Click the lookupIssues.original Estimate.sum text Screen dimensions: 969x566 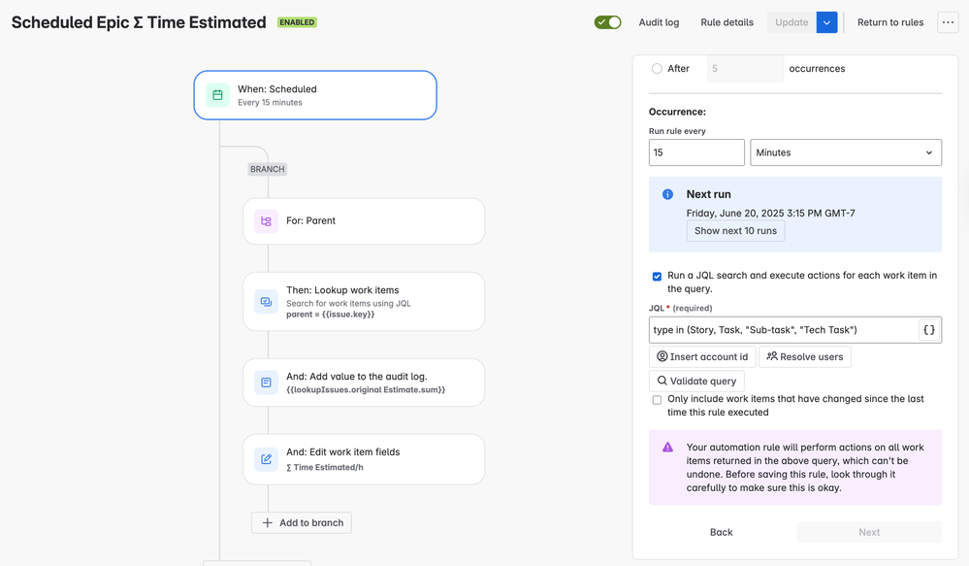tap(366, 389)
